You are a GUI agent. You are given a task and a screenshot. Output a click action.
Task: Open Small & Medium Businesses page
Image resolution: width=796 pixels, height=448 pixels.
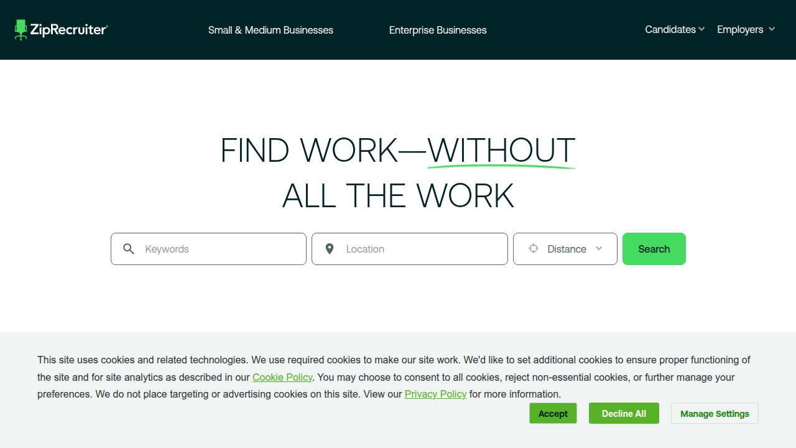(271, 30)
